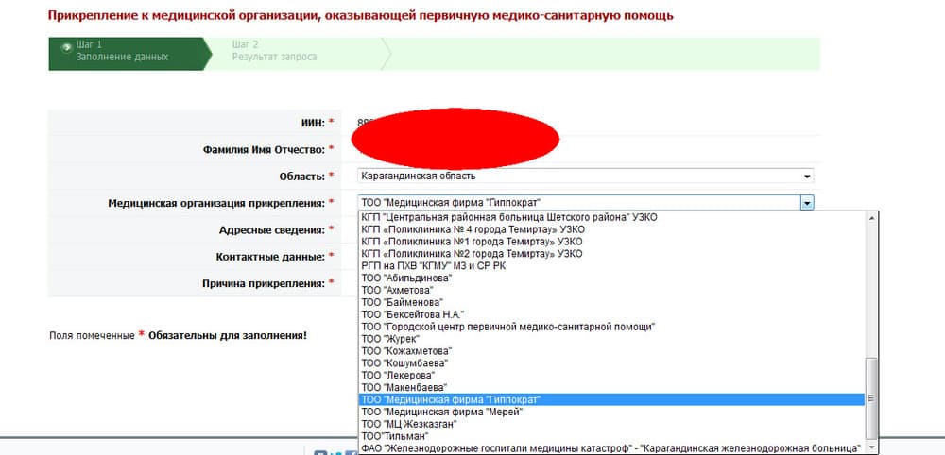Screen dimensions: 945x455
Task: Pick КГП «Поликлиника №2 города Темиртау» УЗКО
Action: pyautogui.click(x=611, y=254)
